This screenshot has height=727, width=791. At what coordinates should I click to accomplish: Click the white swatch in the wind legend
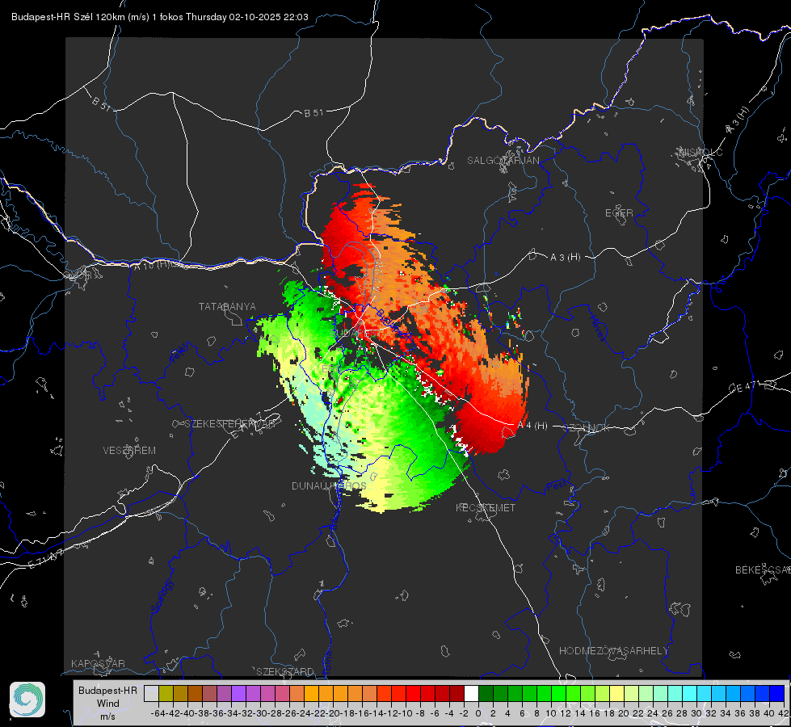pyautogui.click(x=471, y=693)
